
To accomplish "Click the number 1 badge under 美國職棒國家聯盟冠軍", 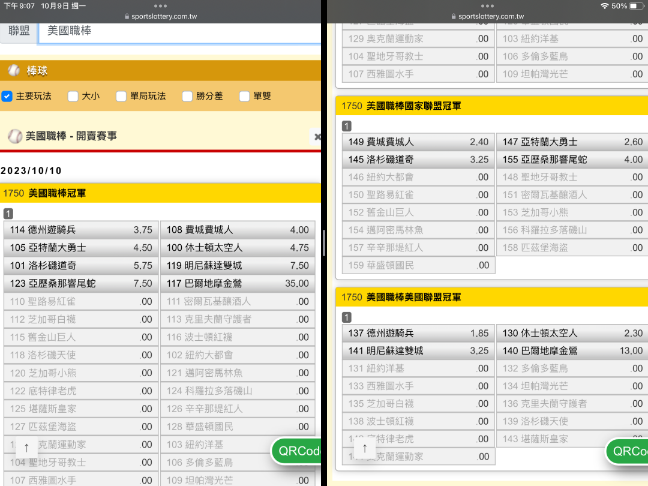I will pyautogui.click(x=347, y=126).
